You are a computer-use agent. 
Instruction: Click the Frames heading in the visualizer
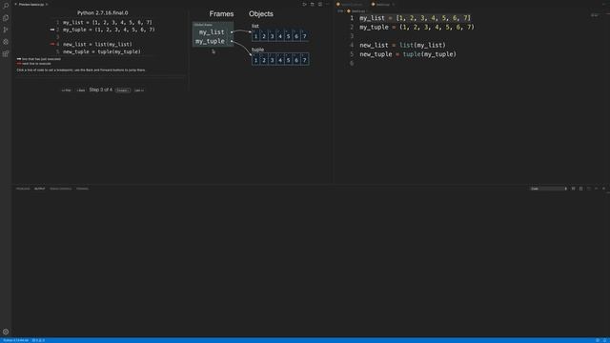point(221,13)
